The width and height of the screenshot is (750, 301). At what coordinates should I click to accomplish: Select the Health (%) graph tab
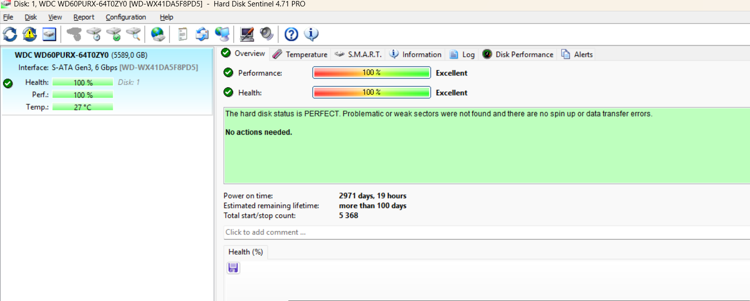pyautogui.click(x=246, y=252)
